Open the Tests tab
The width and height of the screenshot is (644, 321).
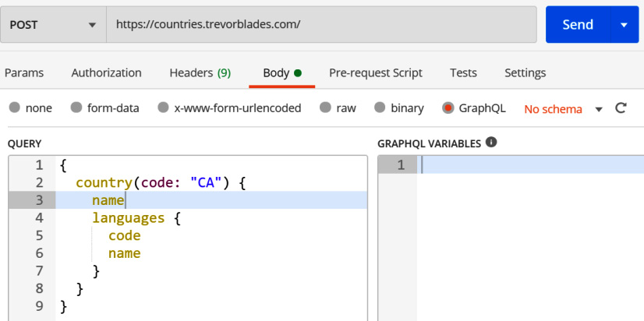click(463, 73)
